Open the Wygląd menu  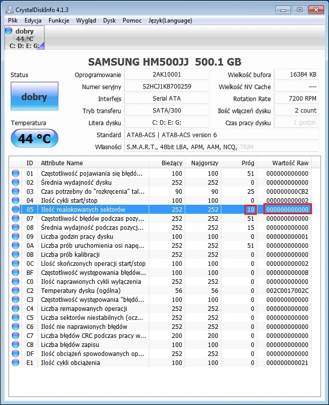(x=86, y=21)
